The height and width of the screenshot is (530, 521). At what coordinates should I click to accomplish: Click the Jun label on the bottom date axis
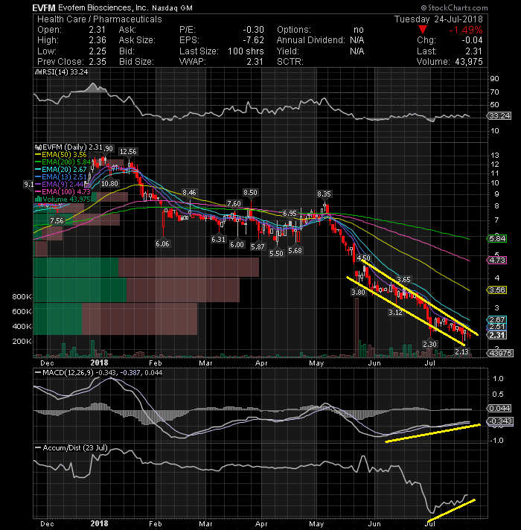[374, 524]
